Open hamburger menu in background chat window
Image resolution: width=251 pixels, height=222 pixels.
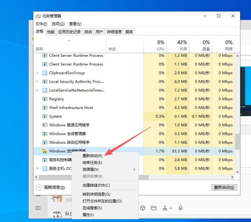[38, 208]
